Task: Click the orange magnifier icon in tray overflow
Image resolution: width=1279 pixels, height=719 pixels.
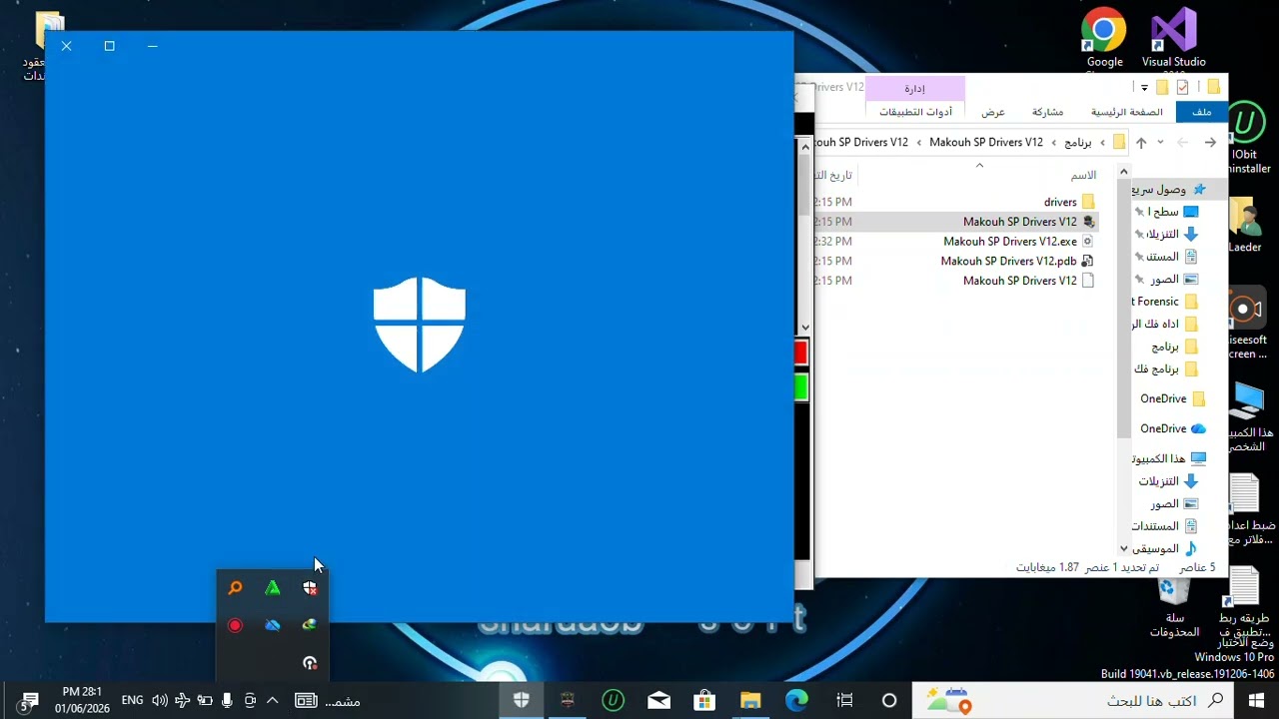Action: point(235,588)
